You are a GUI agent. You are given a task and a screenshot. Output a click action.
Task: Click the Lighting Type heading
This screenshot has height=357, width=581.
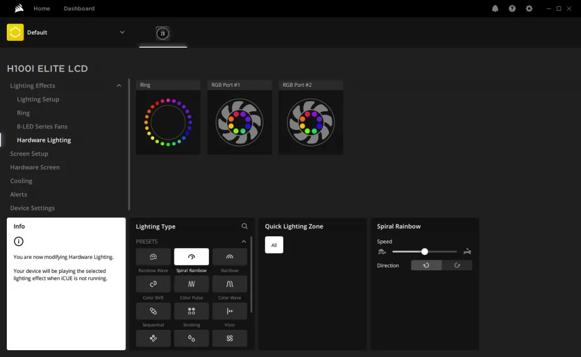pos(155,226)
